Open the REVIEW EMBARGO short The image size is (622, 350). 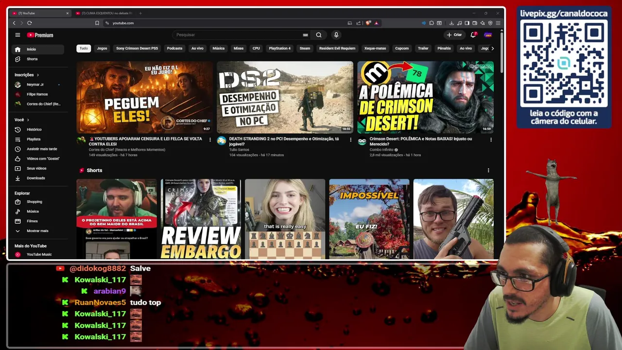pos(201,219)
